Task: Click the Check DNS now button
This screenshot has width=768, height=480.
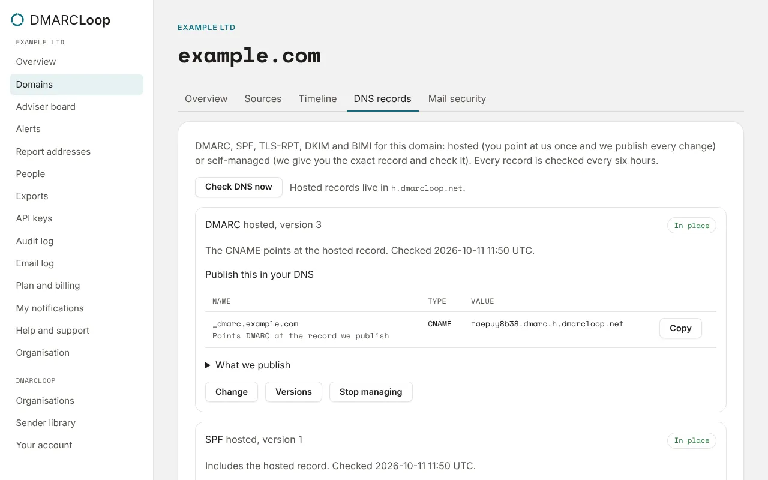Action: click(x=239, y=187)
